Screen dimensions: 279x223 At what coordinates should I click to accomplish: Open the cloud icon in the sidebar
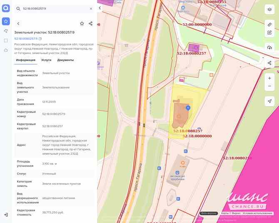coord(6,50)
